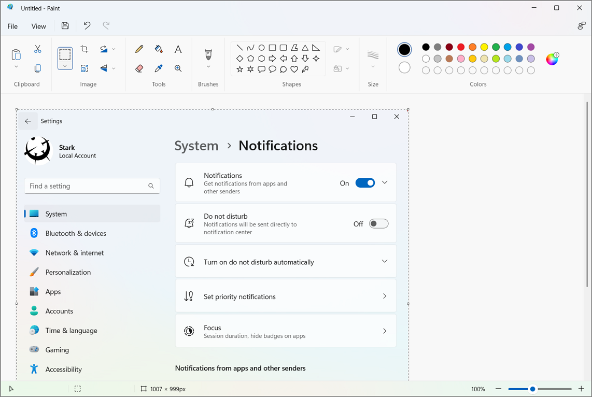The image size is (592, 397).
Task: Activate the Text tool
Action: (178, 49)
